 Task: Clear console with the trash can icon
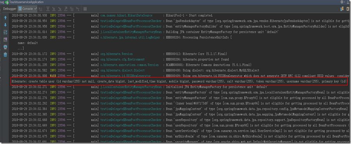click(5, 54)
